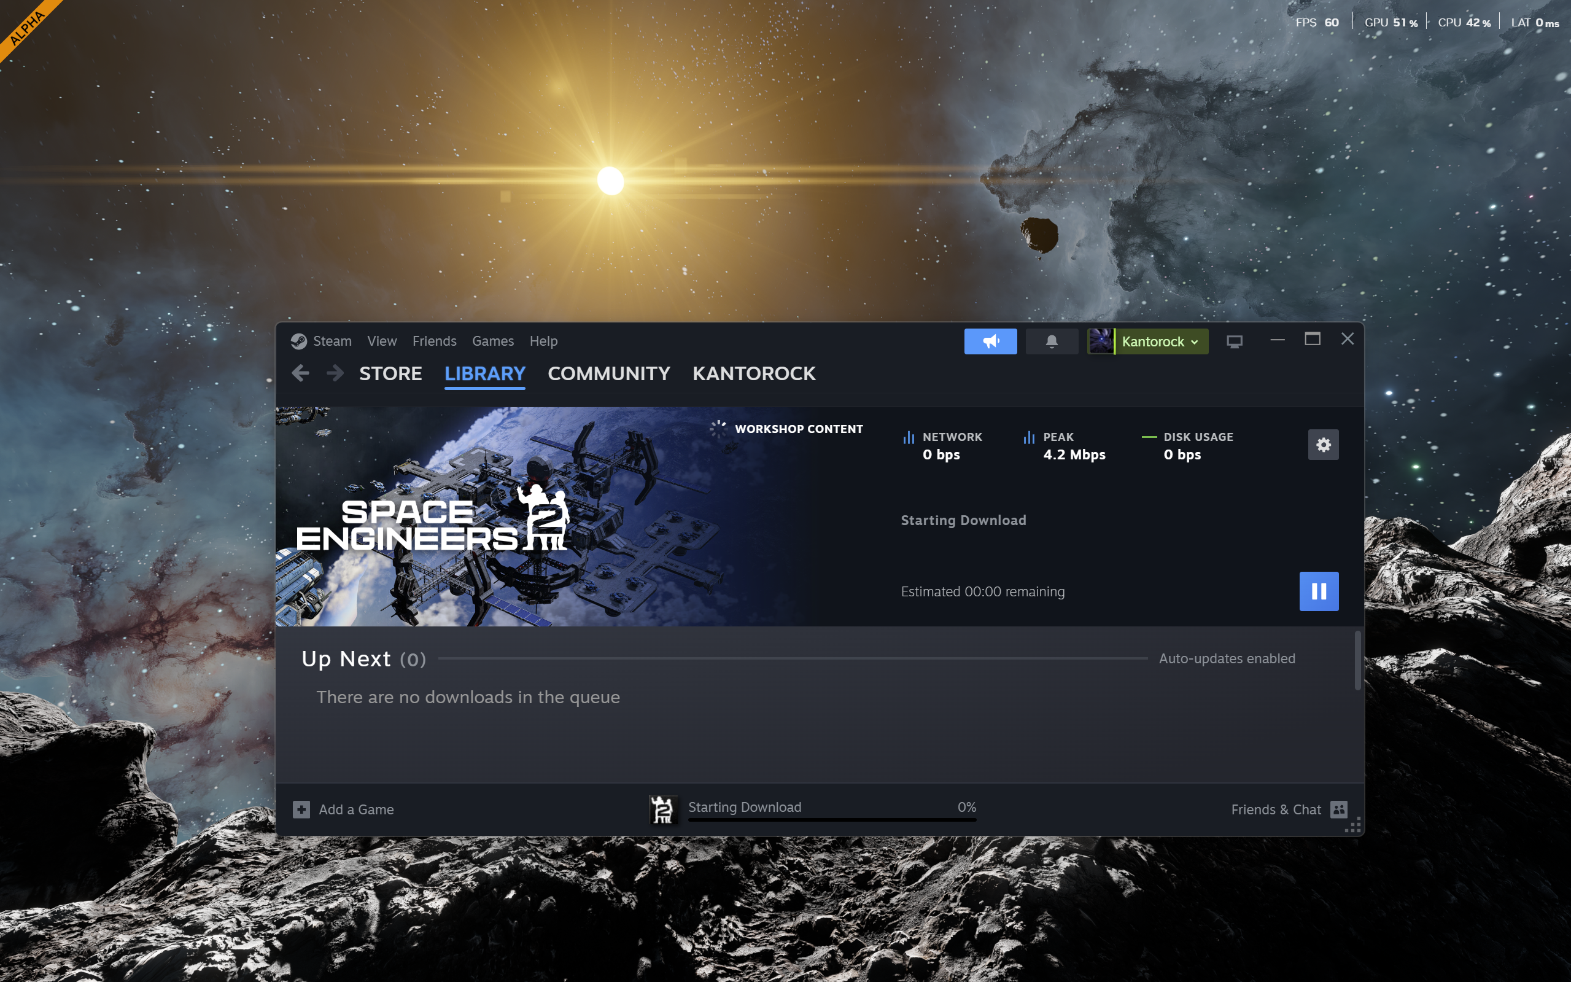1571x982 pixels.
Task: Open the View menu
Action: [382, 341]
